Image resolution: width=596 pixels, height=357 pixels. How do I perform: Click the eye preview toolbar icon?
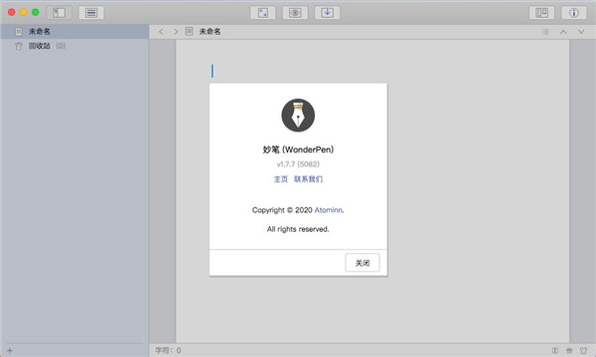tap(295, 13)
